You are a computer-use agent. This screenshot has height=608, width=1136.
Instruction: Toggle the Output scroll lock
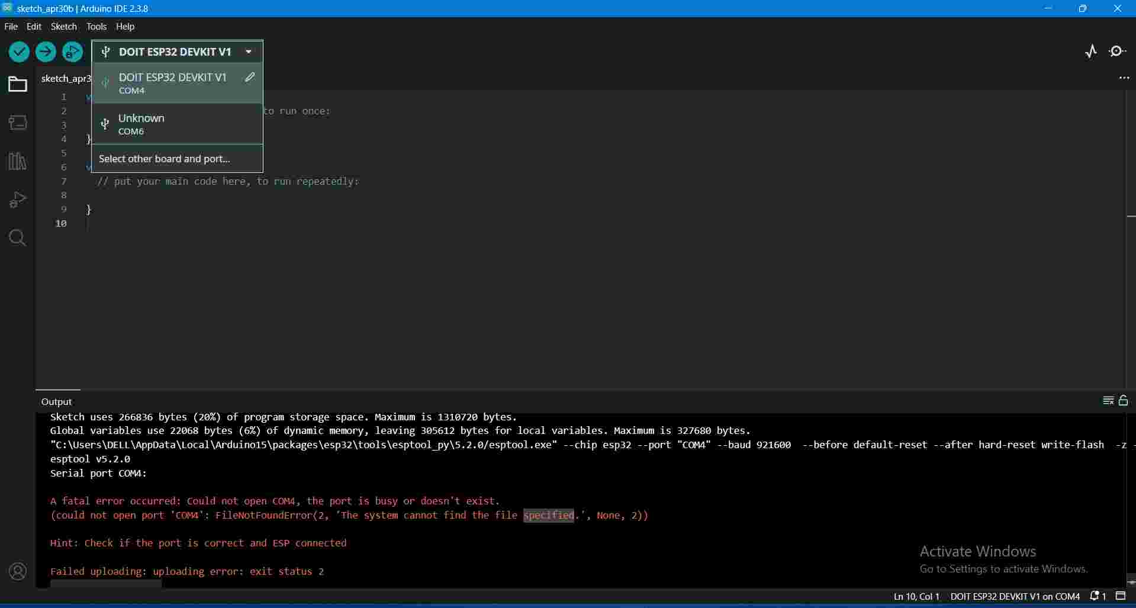click(x=1123, y=401)
